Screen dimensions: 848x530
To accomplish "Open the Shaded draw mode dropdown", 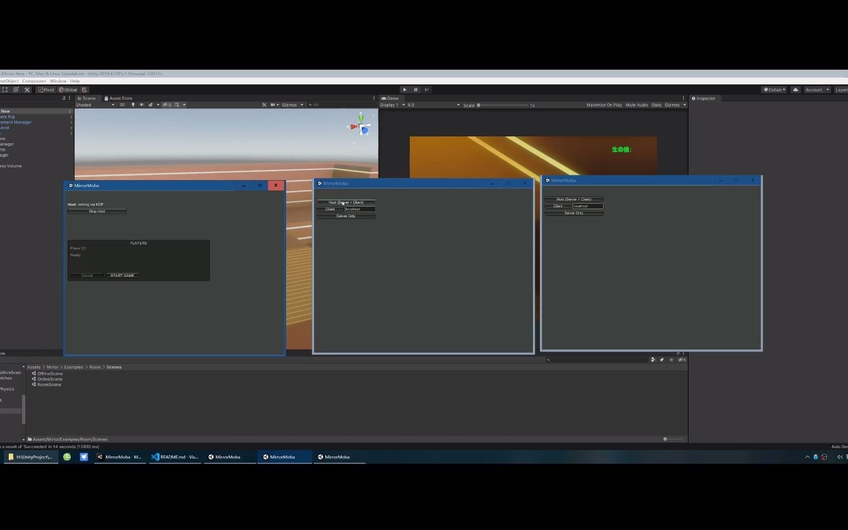I will pos(95,105).
